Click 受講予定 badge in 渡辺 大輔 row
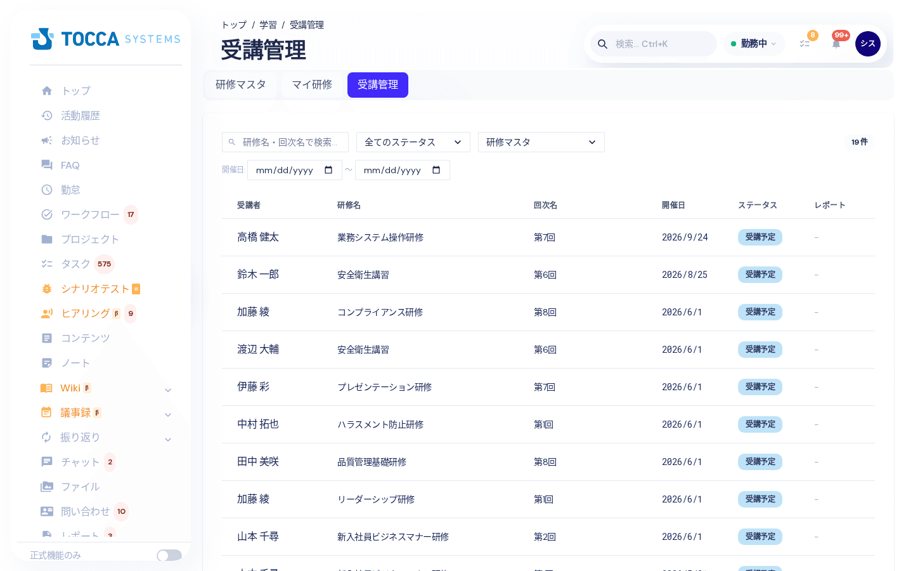 pyautogui.click(x=760, y=350)
